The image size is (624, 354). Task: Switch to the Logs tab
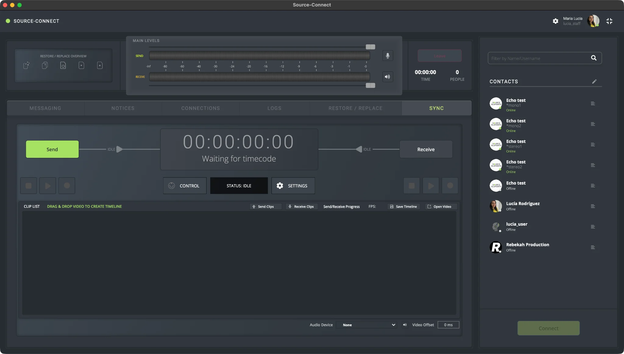point(275,108)
